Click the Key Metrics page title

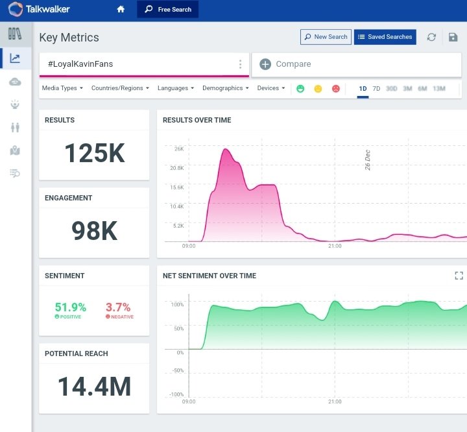point(69,38)
